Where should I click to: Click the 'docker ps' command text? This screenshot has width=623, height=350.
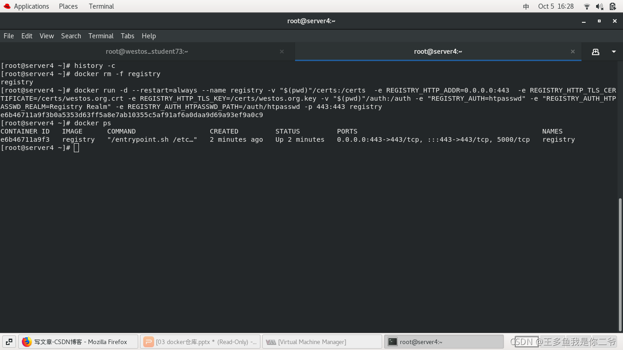(x=93, y=123)
